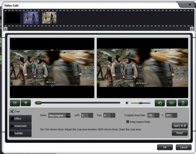The height and width of the screenshot is (154, 196).
Task: Click the cropped height field showing 304
Action: pyautogui.click(x=169, y=115)
